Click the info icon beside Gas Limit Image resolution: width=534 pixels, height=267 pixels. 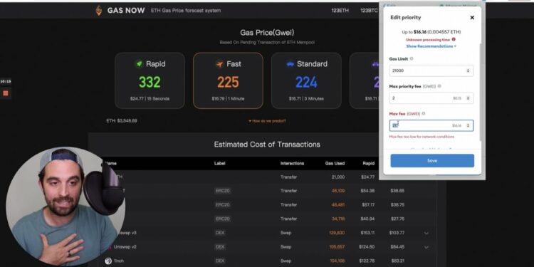(x=412, y=58)
